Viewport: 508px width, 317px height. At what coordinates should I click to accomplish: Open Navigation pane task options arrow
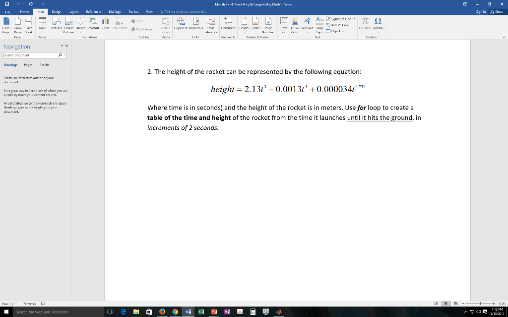(62, 46)
